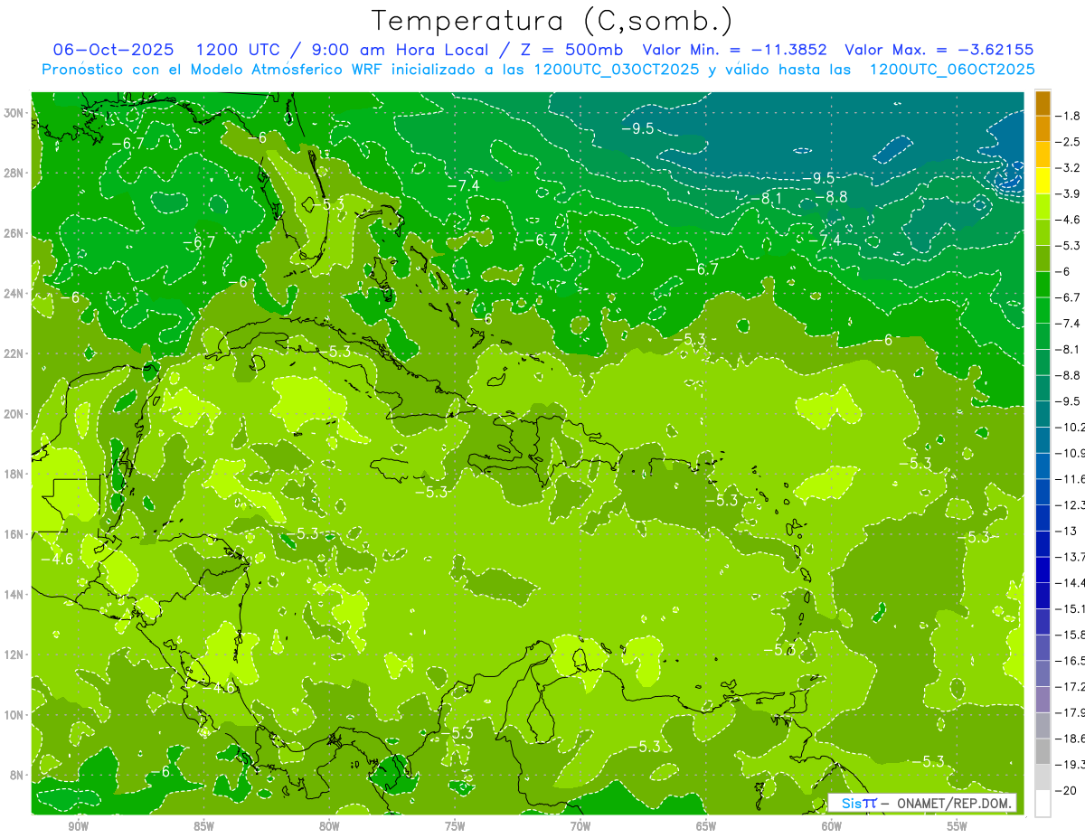The image size is (1085, 838).
Task: Pick the yellow legend swatch between -3.2 and -3.9
Action: click(x=1043, y=181)
